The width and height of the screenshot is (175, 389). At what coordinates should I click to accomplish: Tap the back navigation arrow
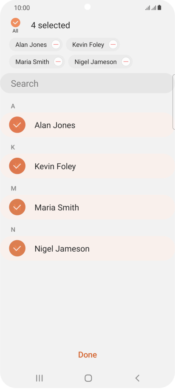pyautogui.click(x=137, y=378)
